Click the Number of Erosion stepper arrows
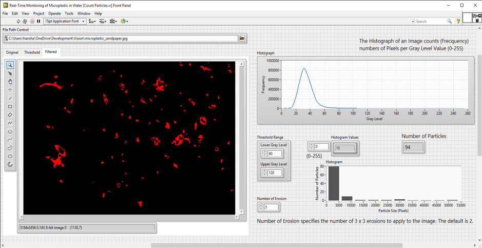The width and height of the screenshot is (482, 248). click(x=261, y=207)
